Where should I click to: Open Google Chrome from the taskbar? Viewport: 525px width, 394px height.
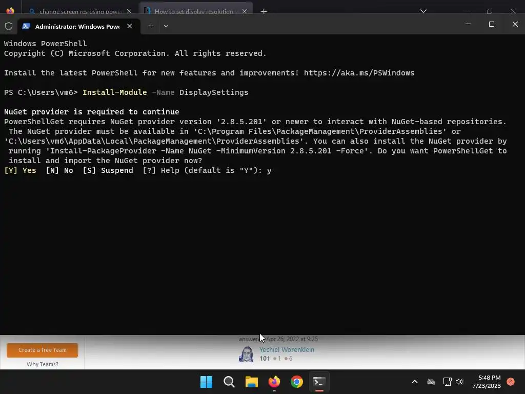click(297, 382)
